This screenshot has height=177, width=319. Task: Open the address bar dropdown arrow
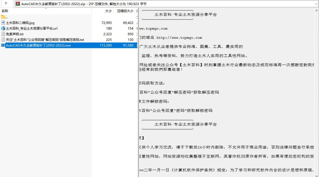(x=316, y=4)
